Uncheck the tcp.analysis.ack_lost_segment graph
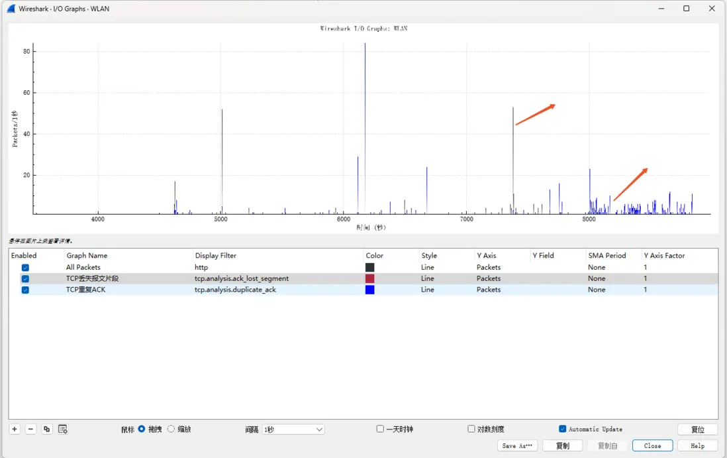 pos(26,279)
